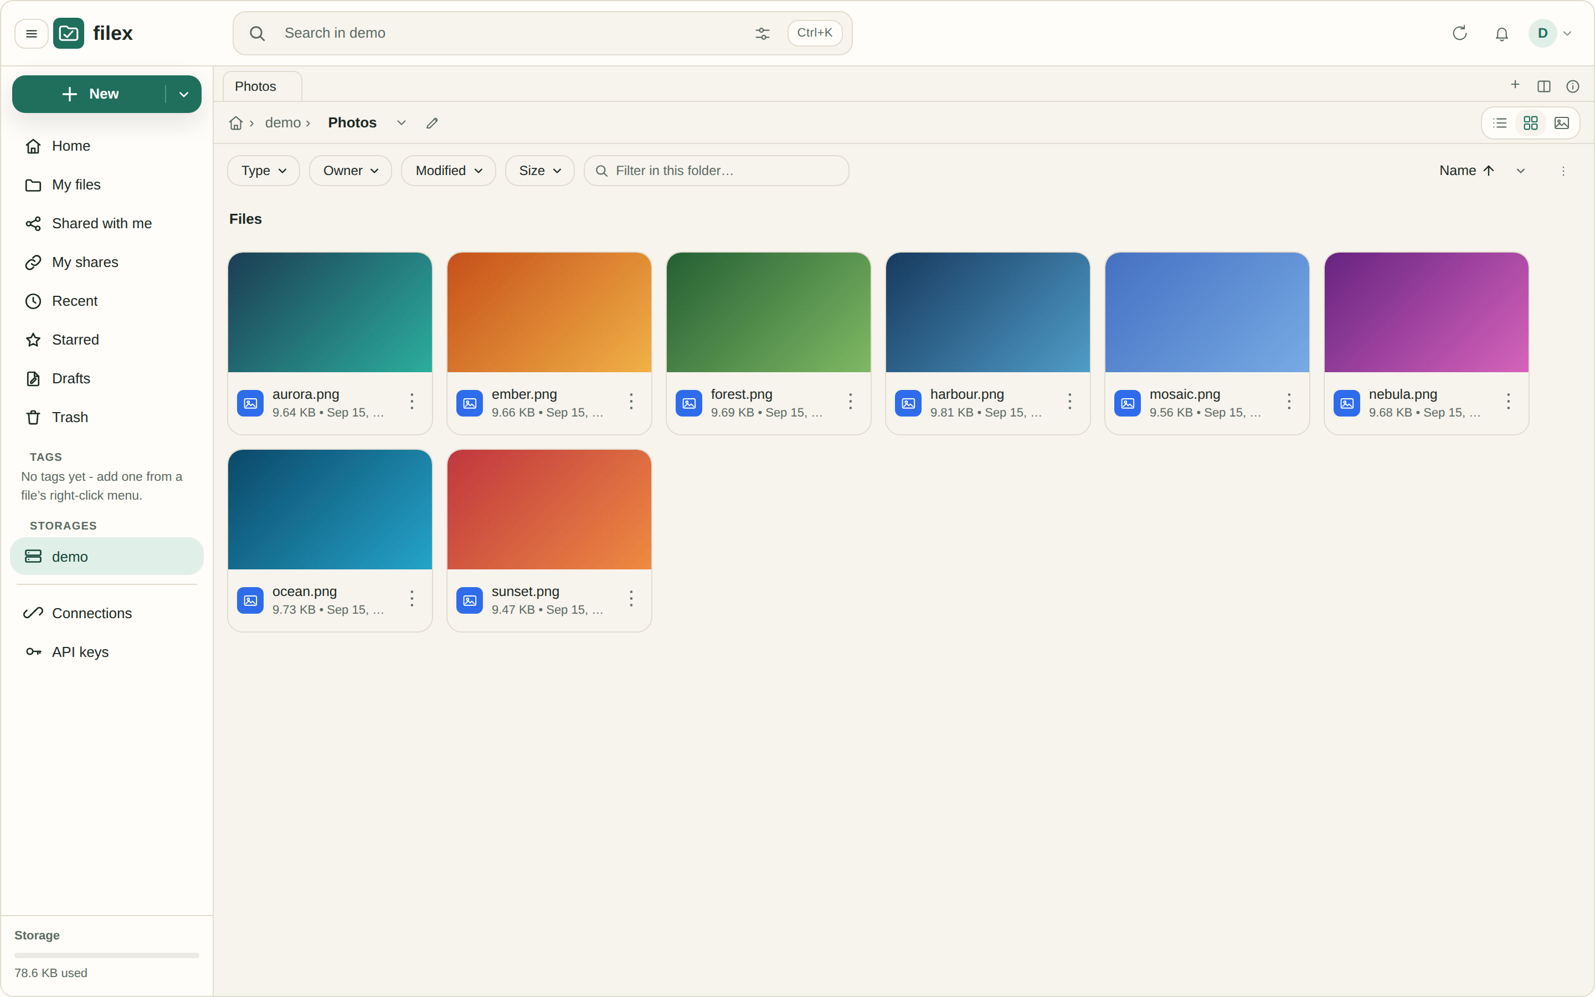Navigate to demo in the breadcrumb
The image size is (1595, 997).
(x=283, y=122)
